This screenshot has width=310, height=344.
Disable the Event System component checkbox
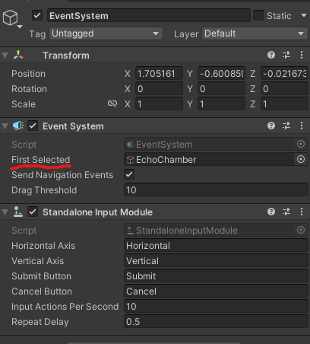tap(33, 126)
